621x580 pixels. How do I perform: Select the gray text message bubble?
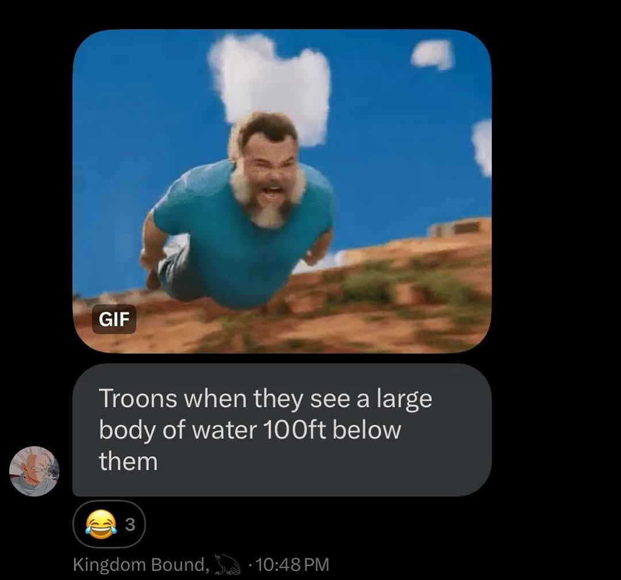[x=282, y=430]
